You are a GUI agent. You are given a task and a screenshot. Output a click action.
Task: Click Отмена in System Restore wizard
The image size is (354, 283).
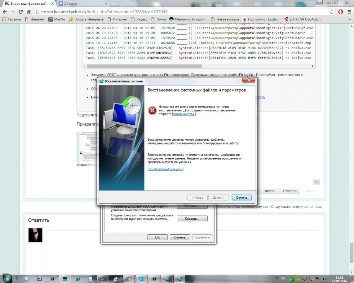point(242,198)
